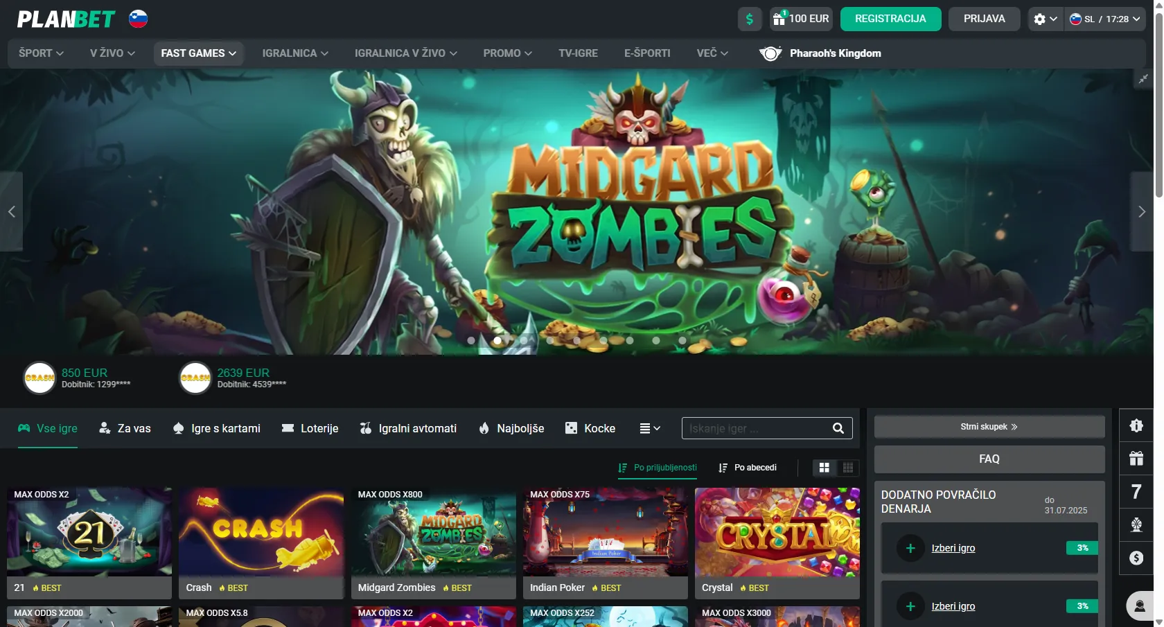Image resolution: width=1164 pixels, height=627 pixels.
Task: Sort games Po priljubljenosti
Action: pos(658,468)
